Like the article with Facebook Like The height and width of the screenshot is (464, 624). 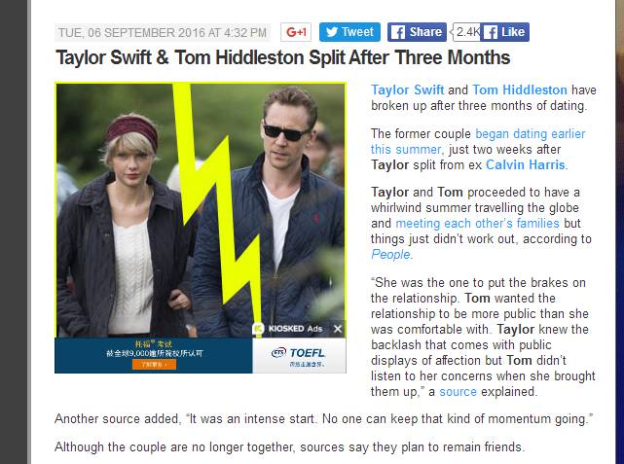(x=504, y=32)
